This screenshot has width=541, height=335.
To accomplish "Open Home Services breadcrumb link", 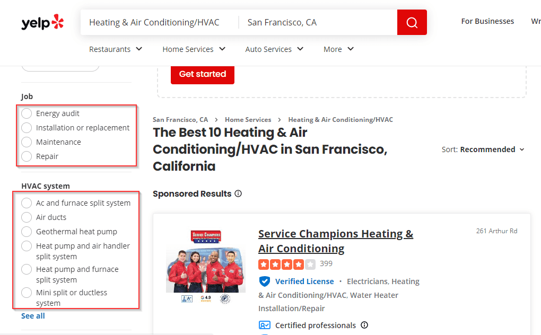I will (x=248, y=120).
